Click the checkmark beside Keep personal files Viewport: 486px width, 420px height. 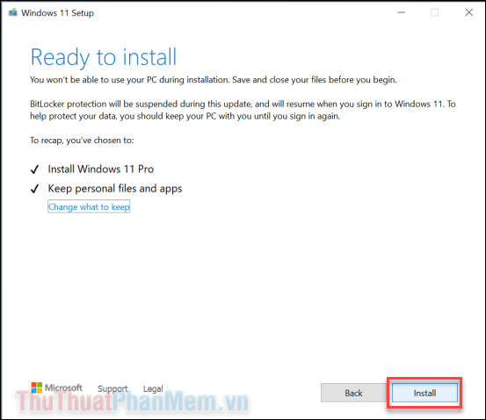[x=35, y=188]
